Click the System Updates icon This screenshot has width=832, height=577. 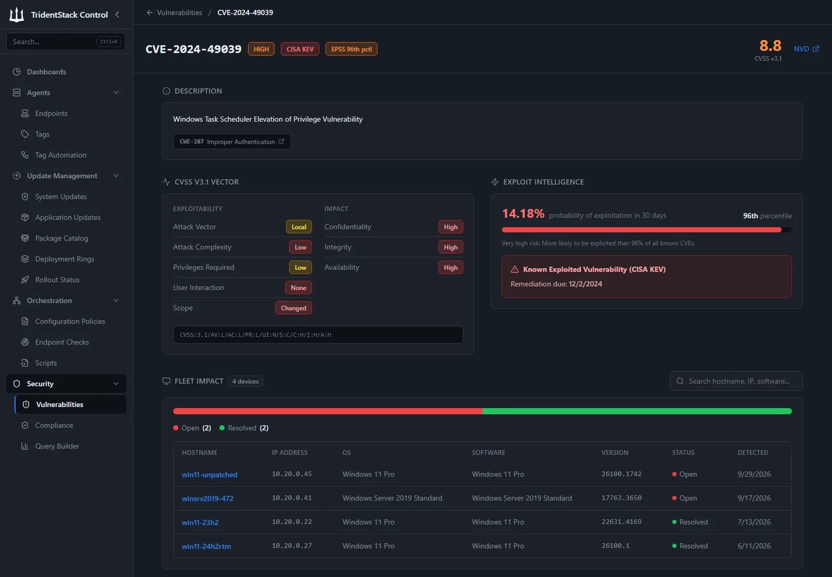[25, 196]
